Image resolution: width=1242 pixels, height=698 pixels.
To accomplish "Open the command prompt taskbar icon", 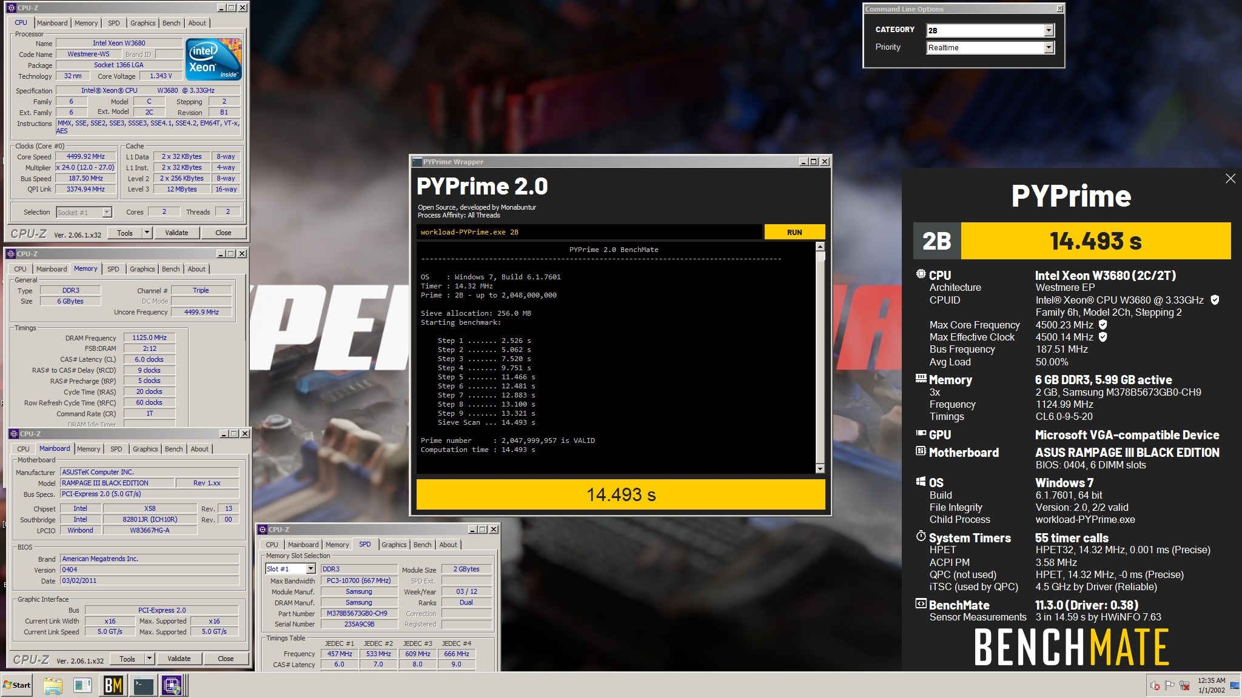I will (x=143, y=685).
